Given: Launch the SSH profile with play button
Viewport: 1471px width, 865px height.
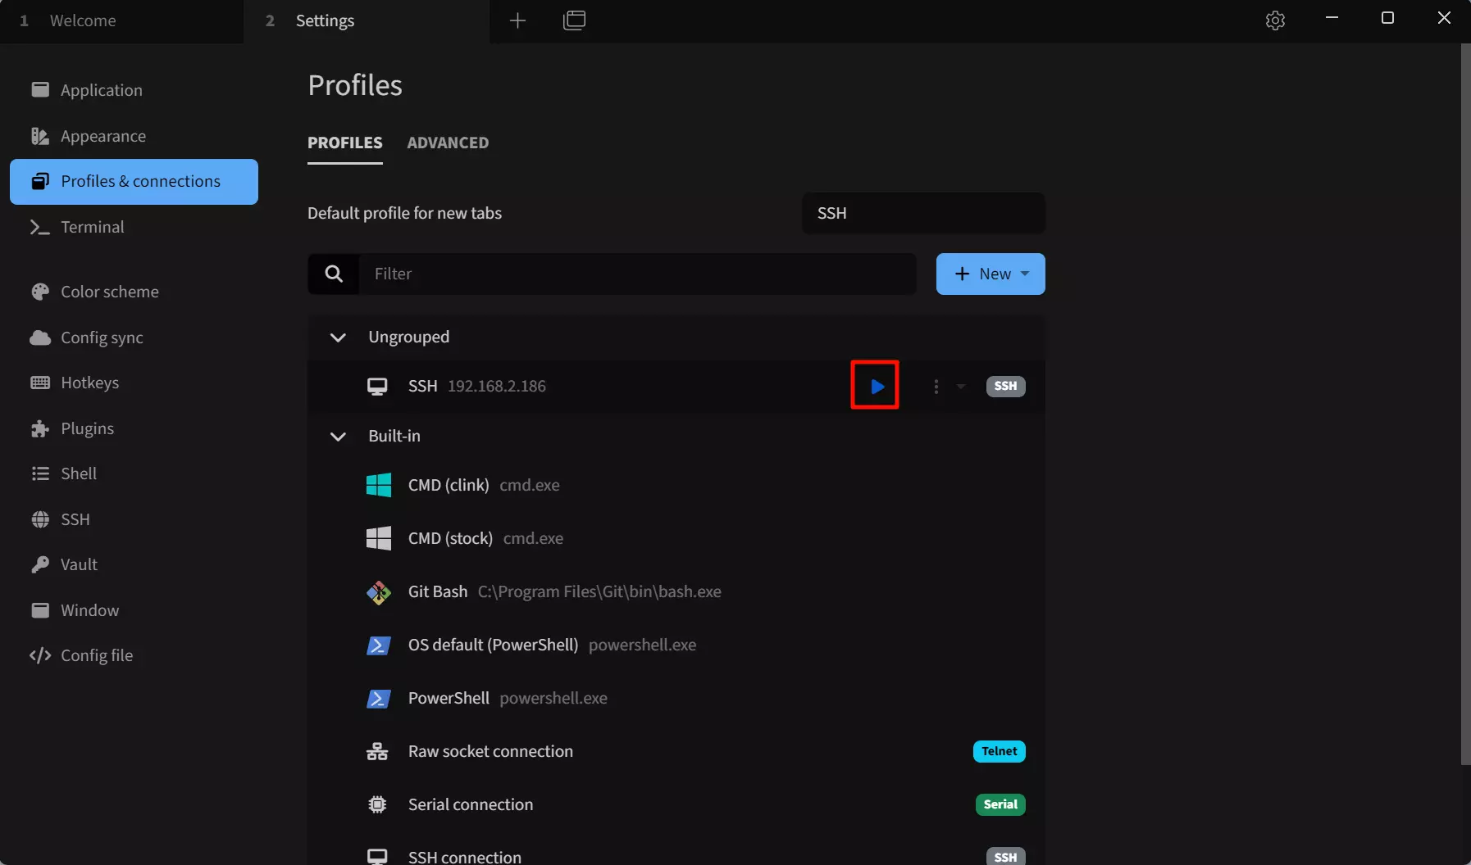Looking at the screenshot, I should coord(877,386).
